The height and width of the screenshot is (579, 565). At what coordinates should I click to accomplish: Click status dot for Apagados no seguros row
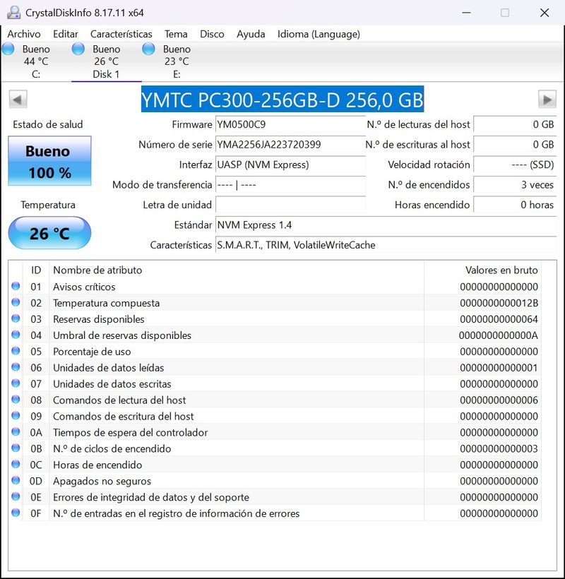click(x=16, y=480)
